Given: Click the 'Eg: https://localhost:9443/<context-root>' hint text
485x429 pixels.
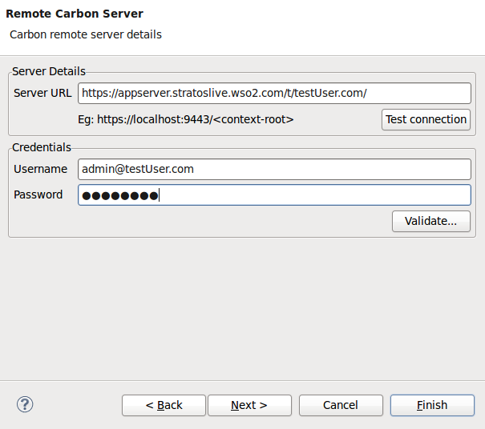Looking at the screenshot, I should point(186,119).
